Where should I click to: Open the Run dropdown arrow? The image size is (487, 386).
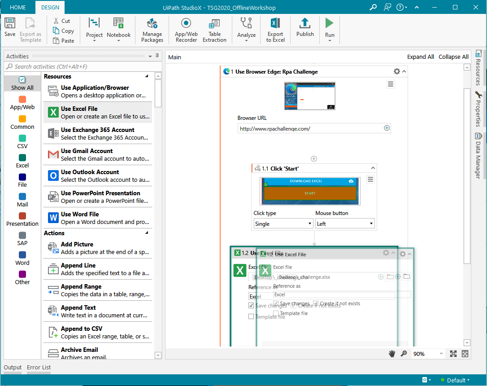[330, 41]
